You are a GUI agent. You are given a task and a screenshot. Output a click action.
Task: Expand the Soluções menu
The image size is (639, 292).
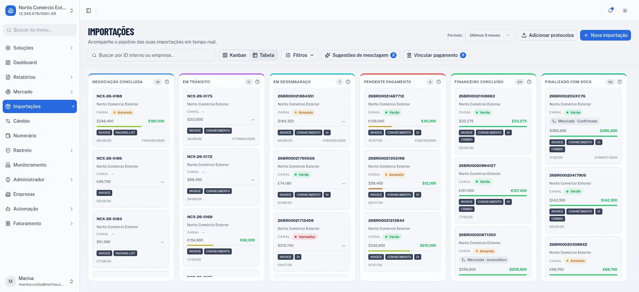pos(40,48)
